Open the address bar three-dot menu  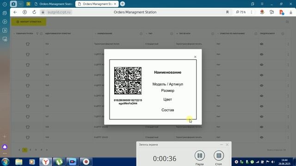(x=252, y=12)
